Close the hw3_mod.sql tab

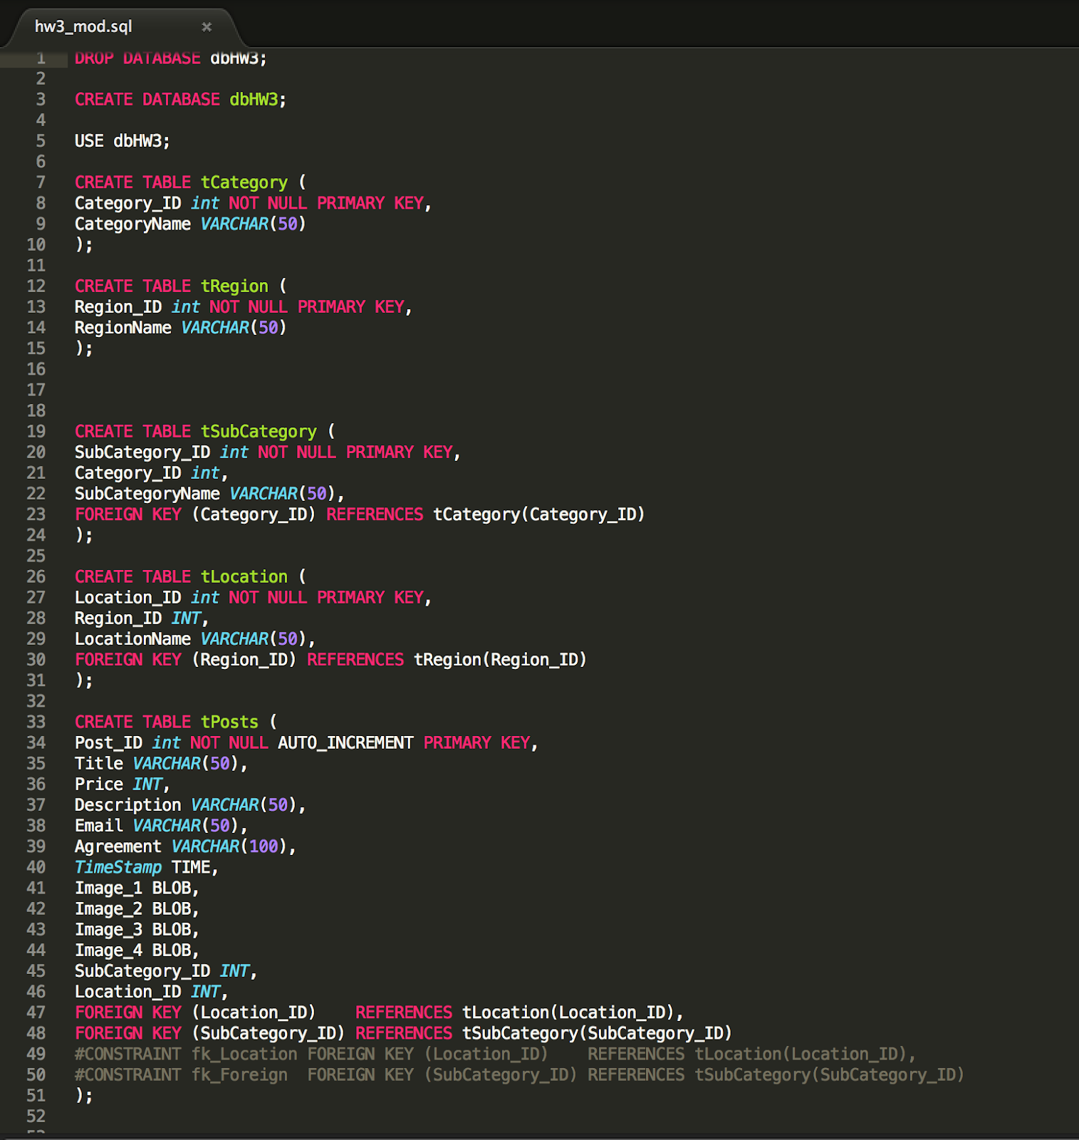pos(207,27)
